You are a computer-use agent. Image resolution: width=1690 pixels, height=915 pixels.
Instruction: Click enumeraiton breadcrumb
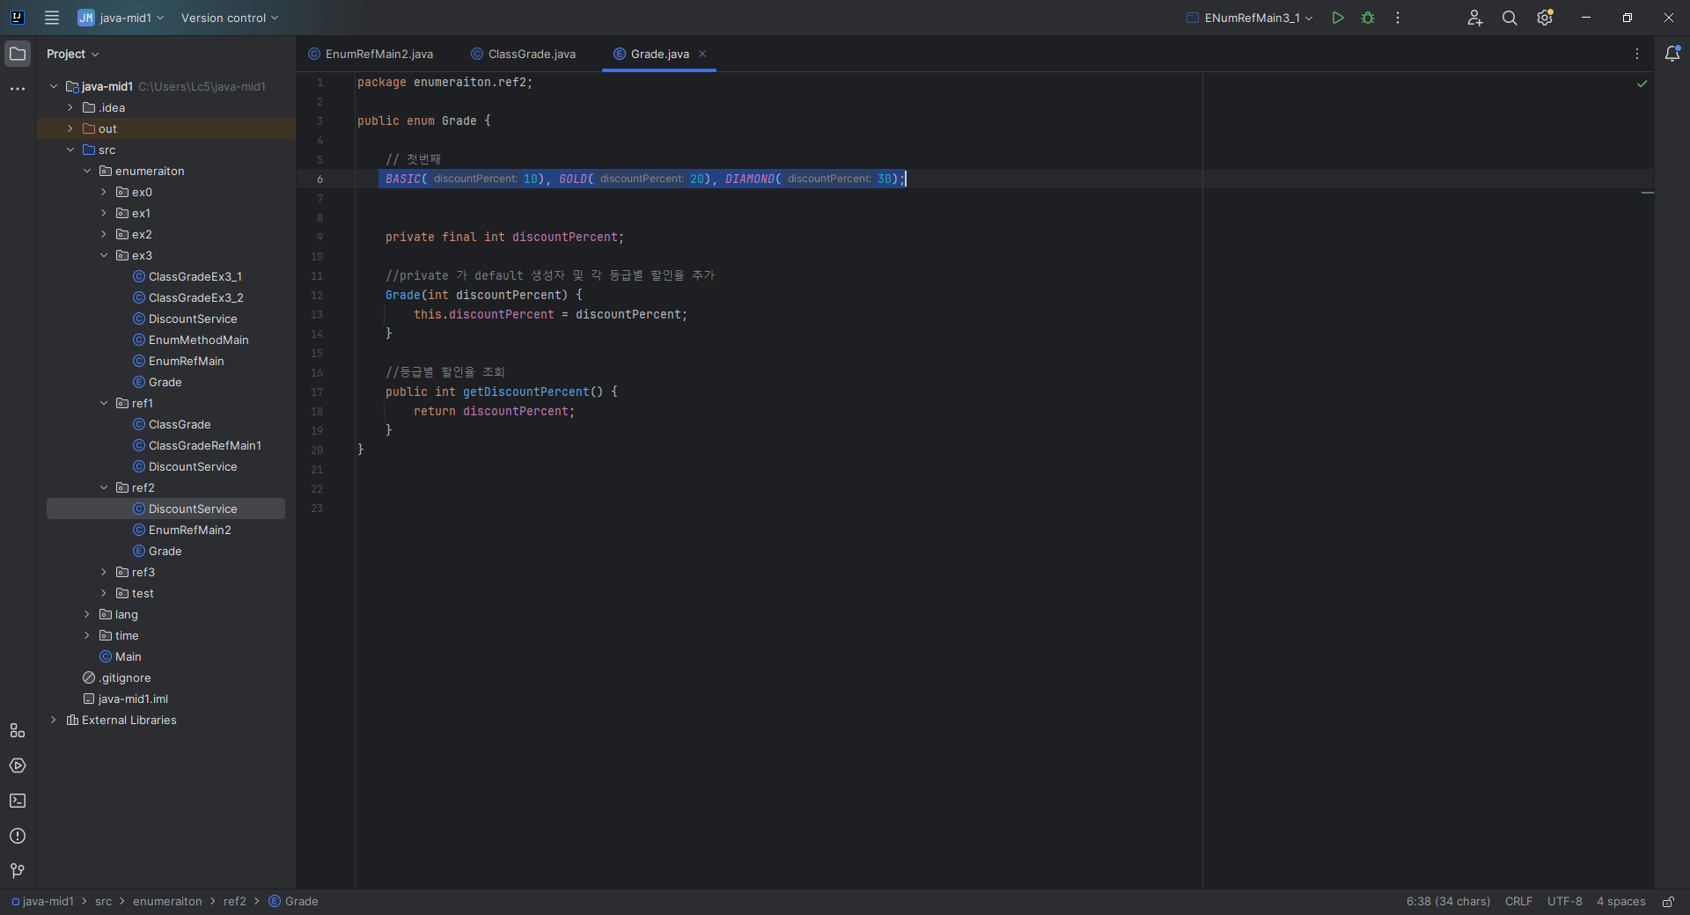[x=167, y=902]
